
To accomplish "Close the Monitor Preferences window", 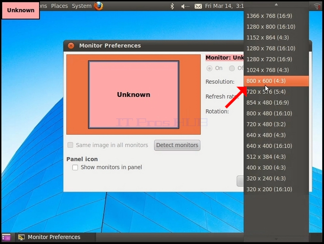I will click(71, 46).
